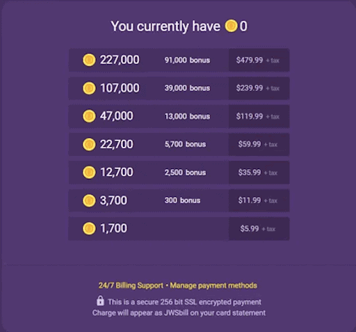
Task: Click the coin icon beside 12,700
Action: point(89,173)
